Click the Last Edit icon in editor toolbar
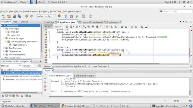This screenshot has width=193, height=108. click(67, 27)
